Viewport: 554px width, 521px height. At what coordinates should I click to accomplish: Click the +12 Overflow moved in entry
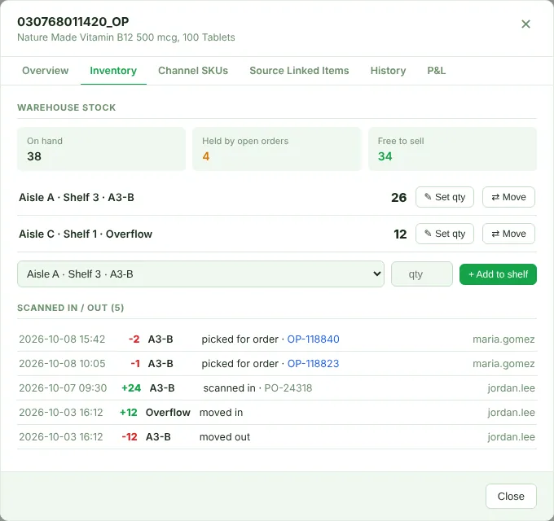pos(277,412)
